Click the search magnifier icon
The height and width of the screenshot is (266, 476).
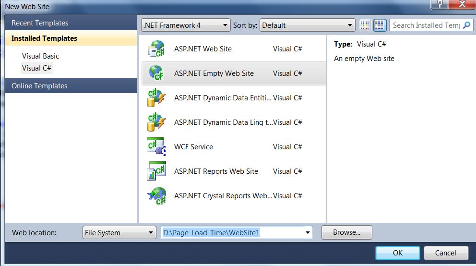467,25
